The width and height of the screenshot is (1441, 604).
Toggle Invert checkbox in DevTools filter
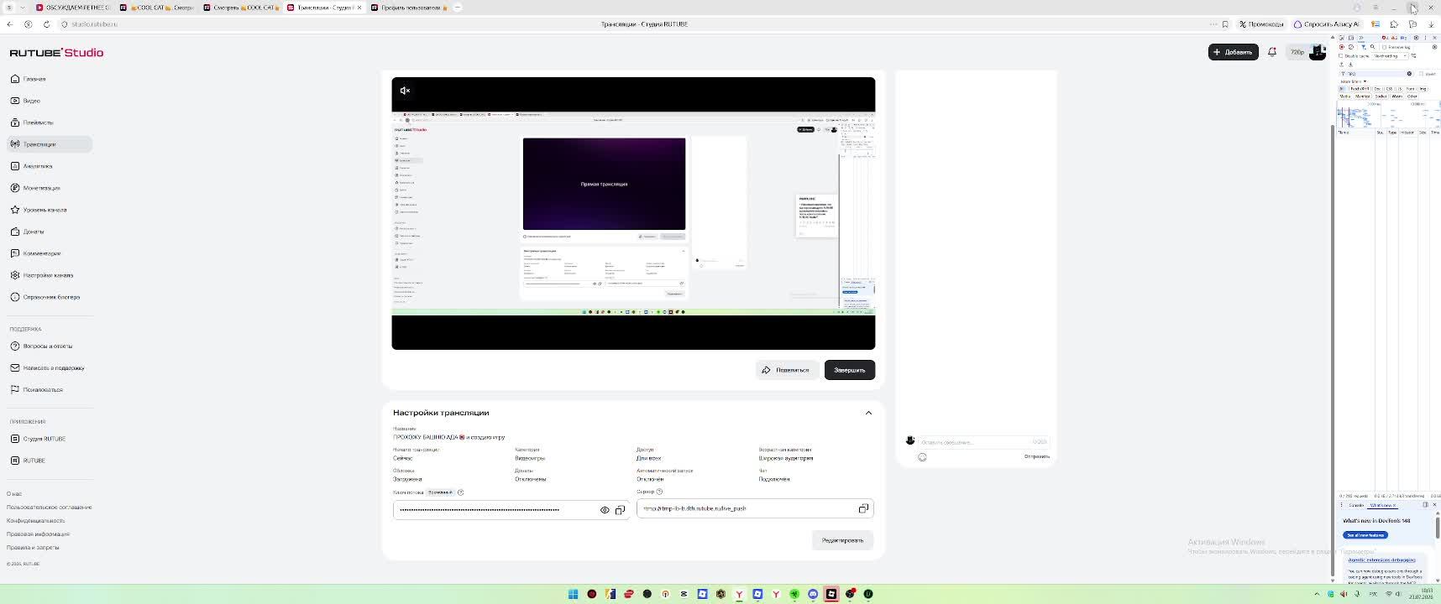[x=1421, y=74]
